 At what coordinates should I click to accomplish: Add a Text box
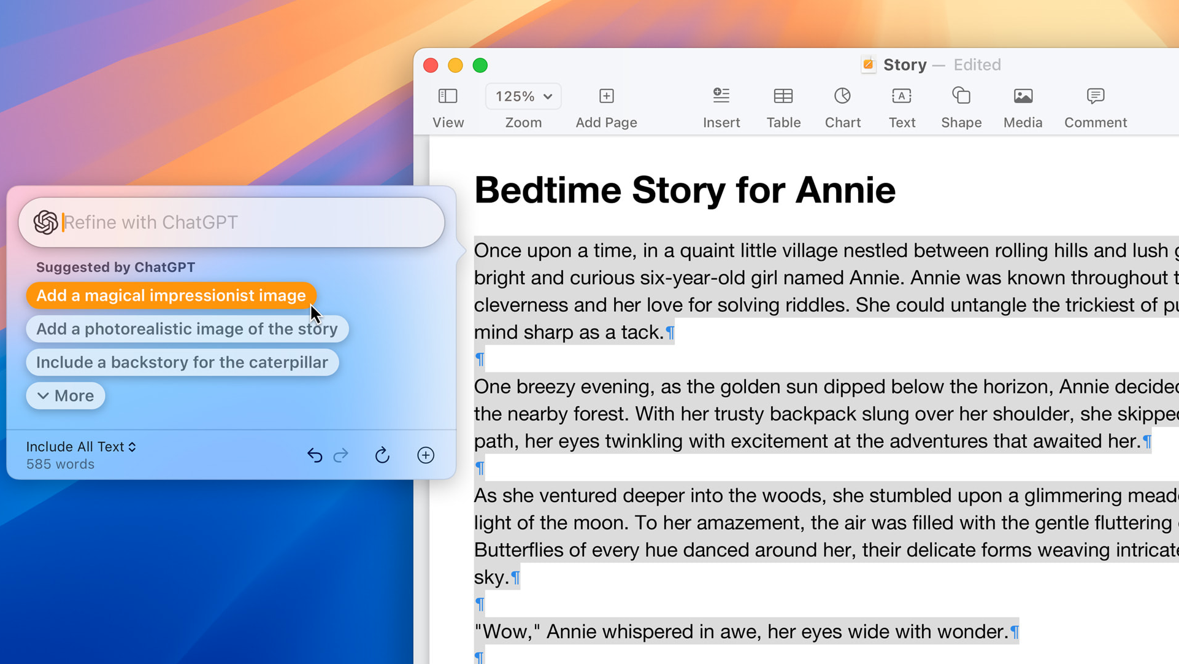[x=901, y=96]
